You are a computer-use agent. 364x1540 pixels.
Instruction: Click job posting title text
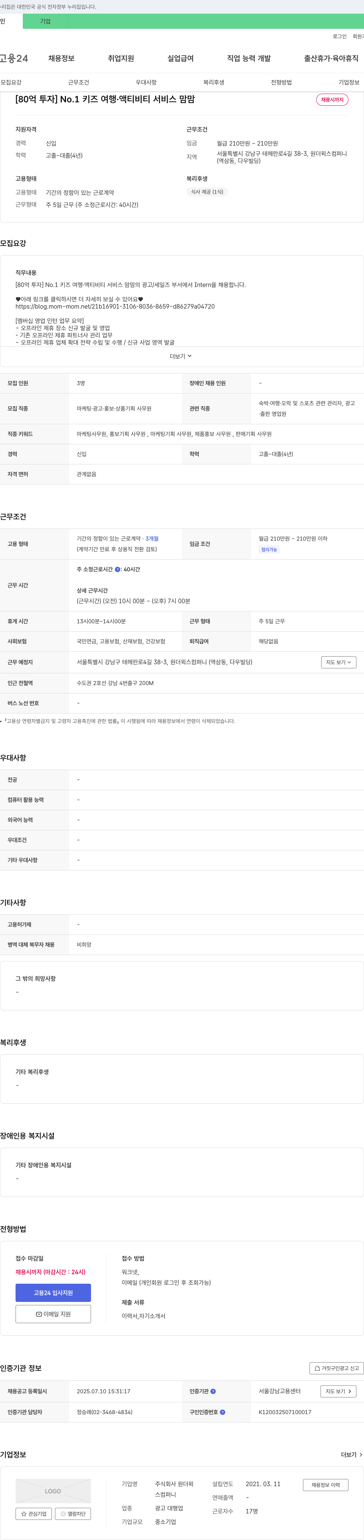click(x=105, y=99)
